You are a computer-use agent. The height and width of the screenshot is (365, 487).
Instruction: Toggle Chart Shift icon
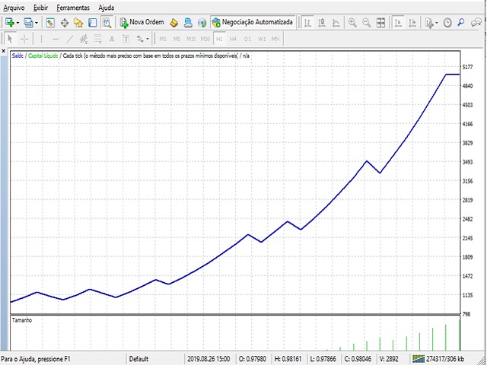click(412, 23)
